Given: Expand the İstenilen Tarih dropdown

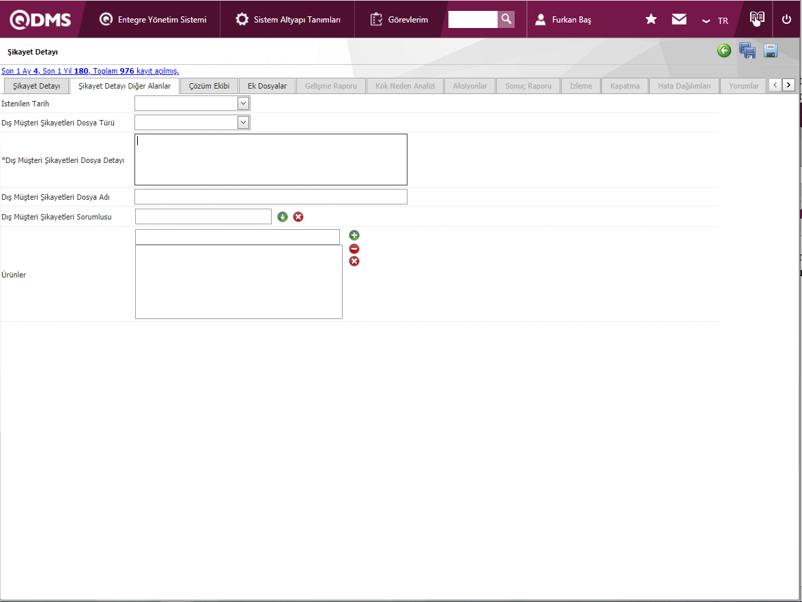Looking at the screenshot, I should (243, 103).
